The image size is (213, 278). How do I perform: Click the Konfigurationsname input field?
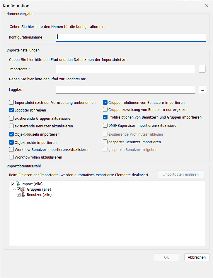131,37
